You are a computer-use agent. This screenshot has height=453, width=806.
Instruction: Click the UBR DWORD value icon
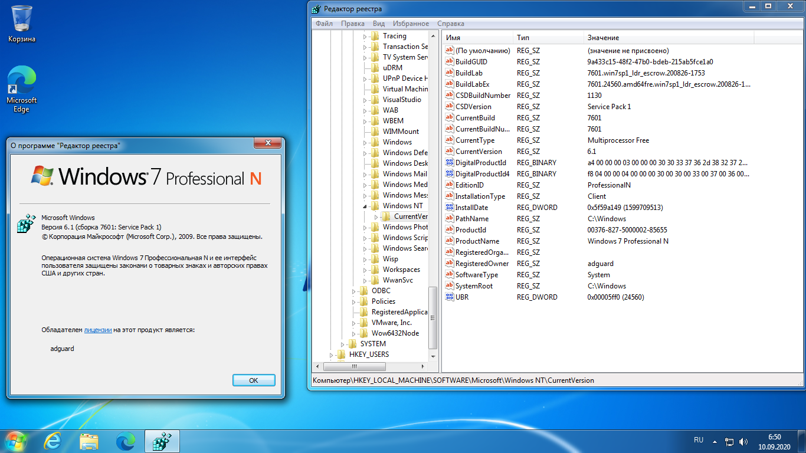click(450, 297)
